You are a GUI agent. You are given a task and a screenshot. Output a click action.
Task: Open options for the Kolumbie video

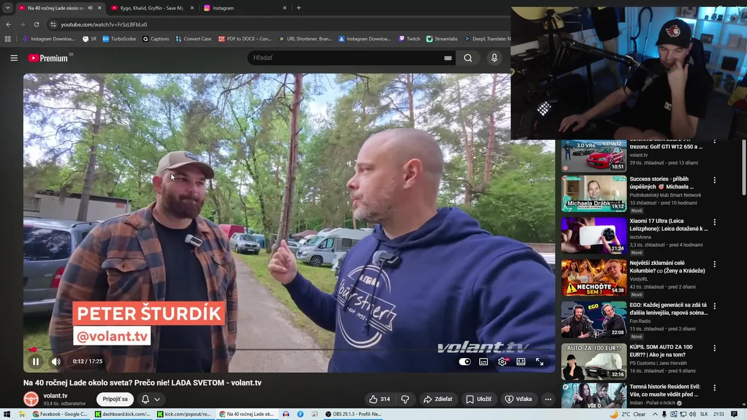(714, 264)
